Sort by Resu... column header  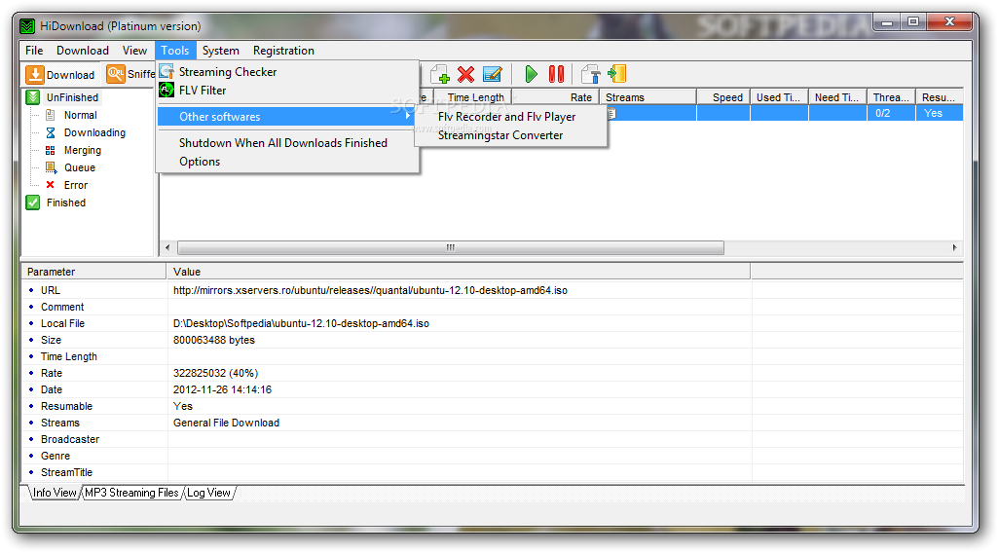(939, 97)
